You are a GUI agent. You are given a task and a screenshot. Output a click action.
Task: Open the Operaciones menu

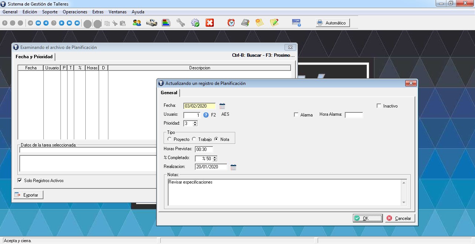coord(75,12)
